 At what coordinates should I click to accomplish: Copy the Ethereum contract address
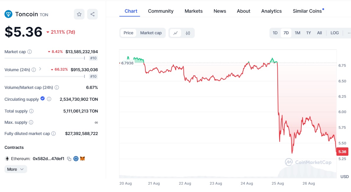(x=69, y=159)
